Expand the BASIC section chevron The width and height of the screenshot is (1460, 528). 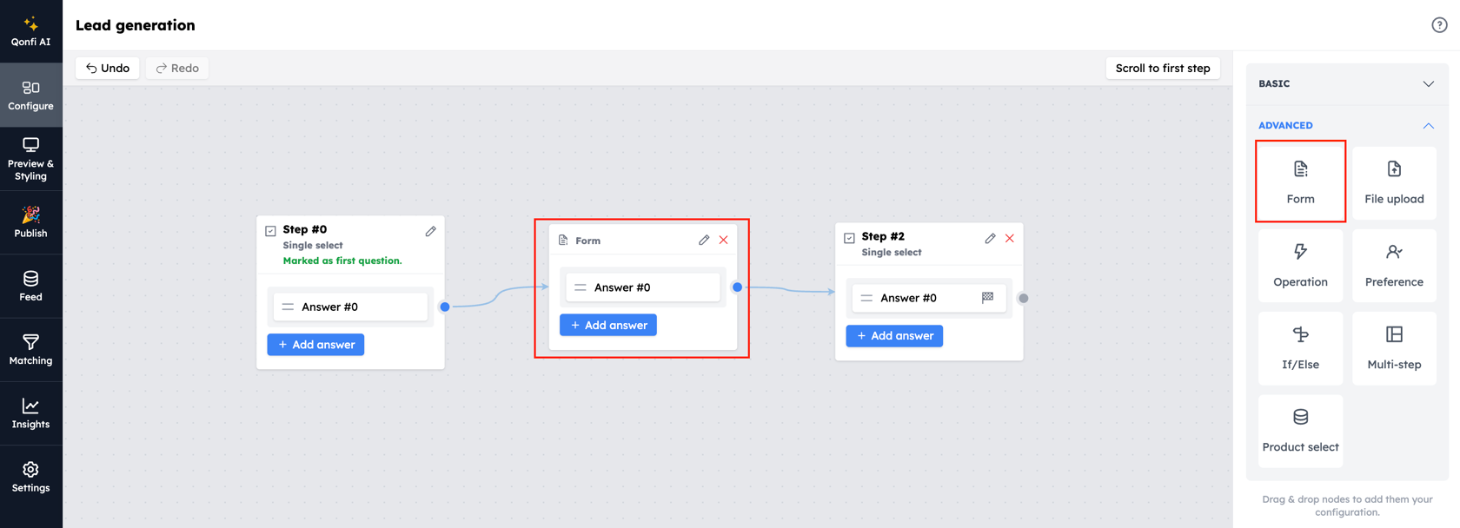(x=1428, y=84)
